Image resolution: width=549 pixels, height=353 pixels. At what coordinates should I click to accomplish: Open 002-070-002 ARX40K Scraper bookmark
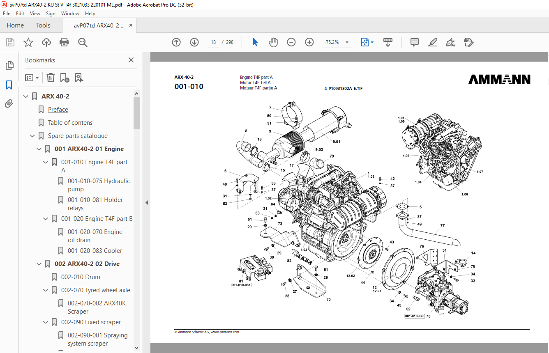97,307
